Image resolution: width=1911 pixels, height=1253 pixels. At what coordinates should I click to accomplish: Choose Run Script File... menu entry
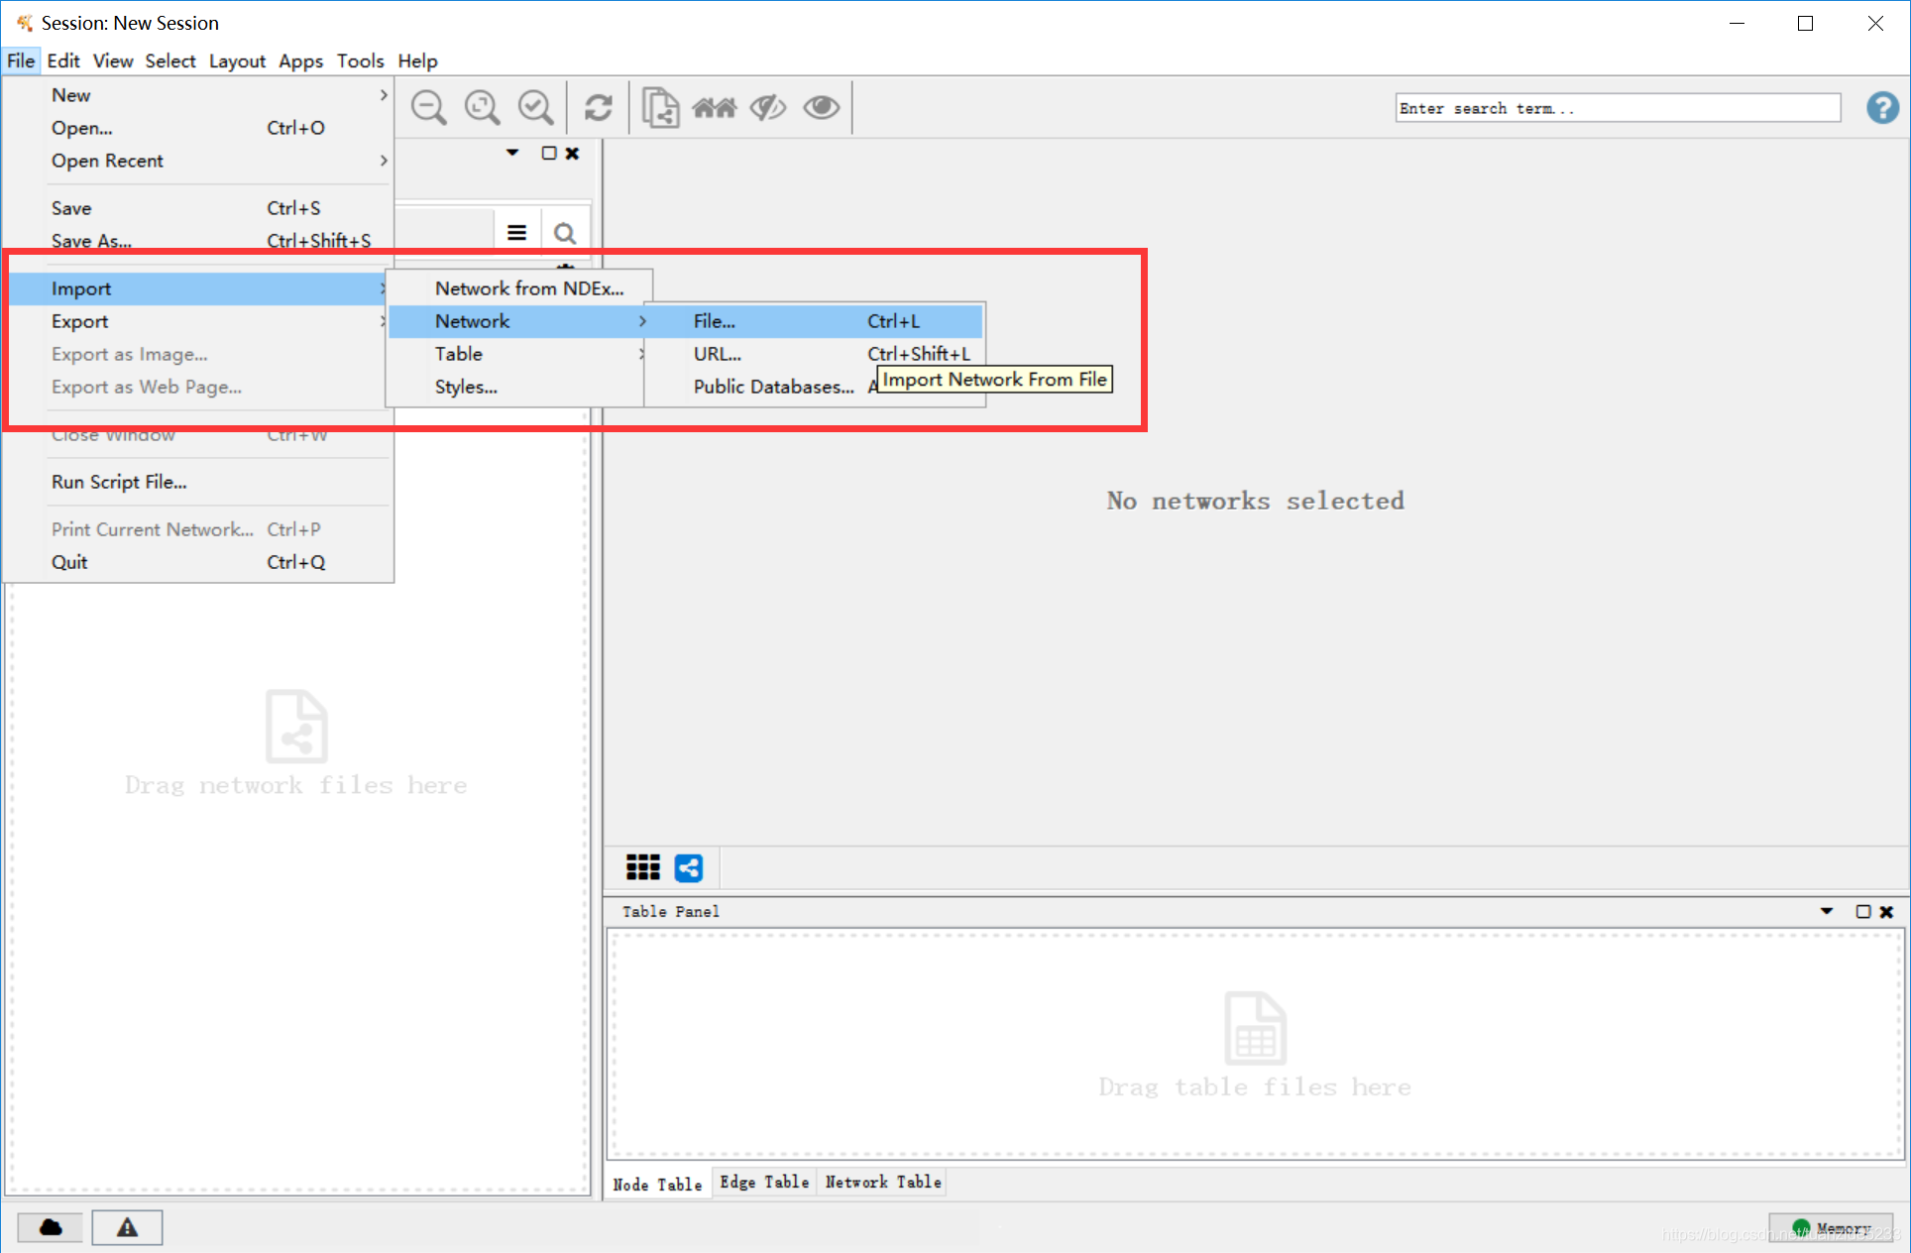point(119,482)
